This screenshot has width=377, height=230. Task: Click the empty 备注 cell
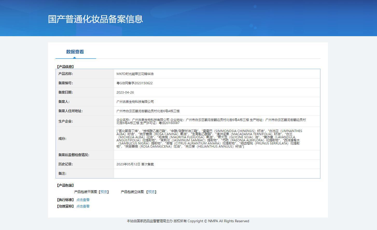pyautogui.click(x=217, y=174)
